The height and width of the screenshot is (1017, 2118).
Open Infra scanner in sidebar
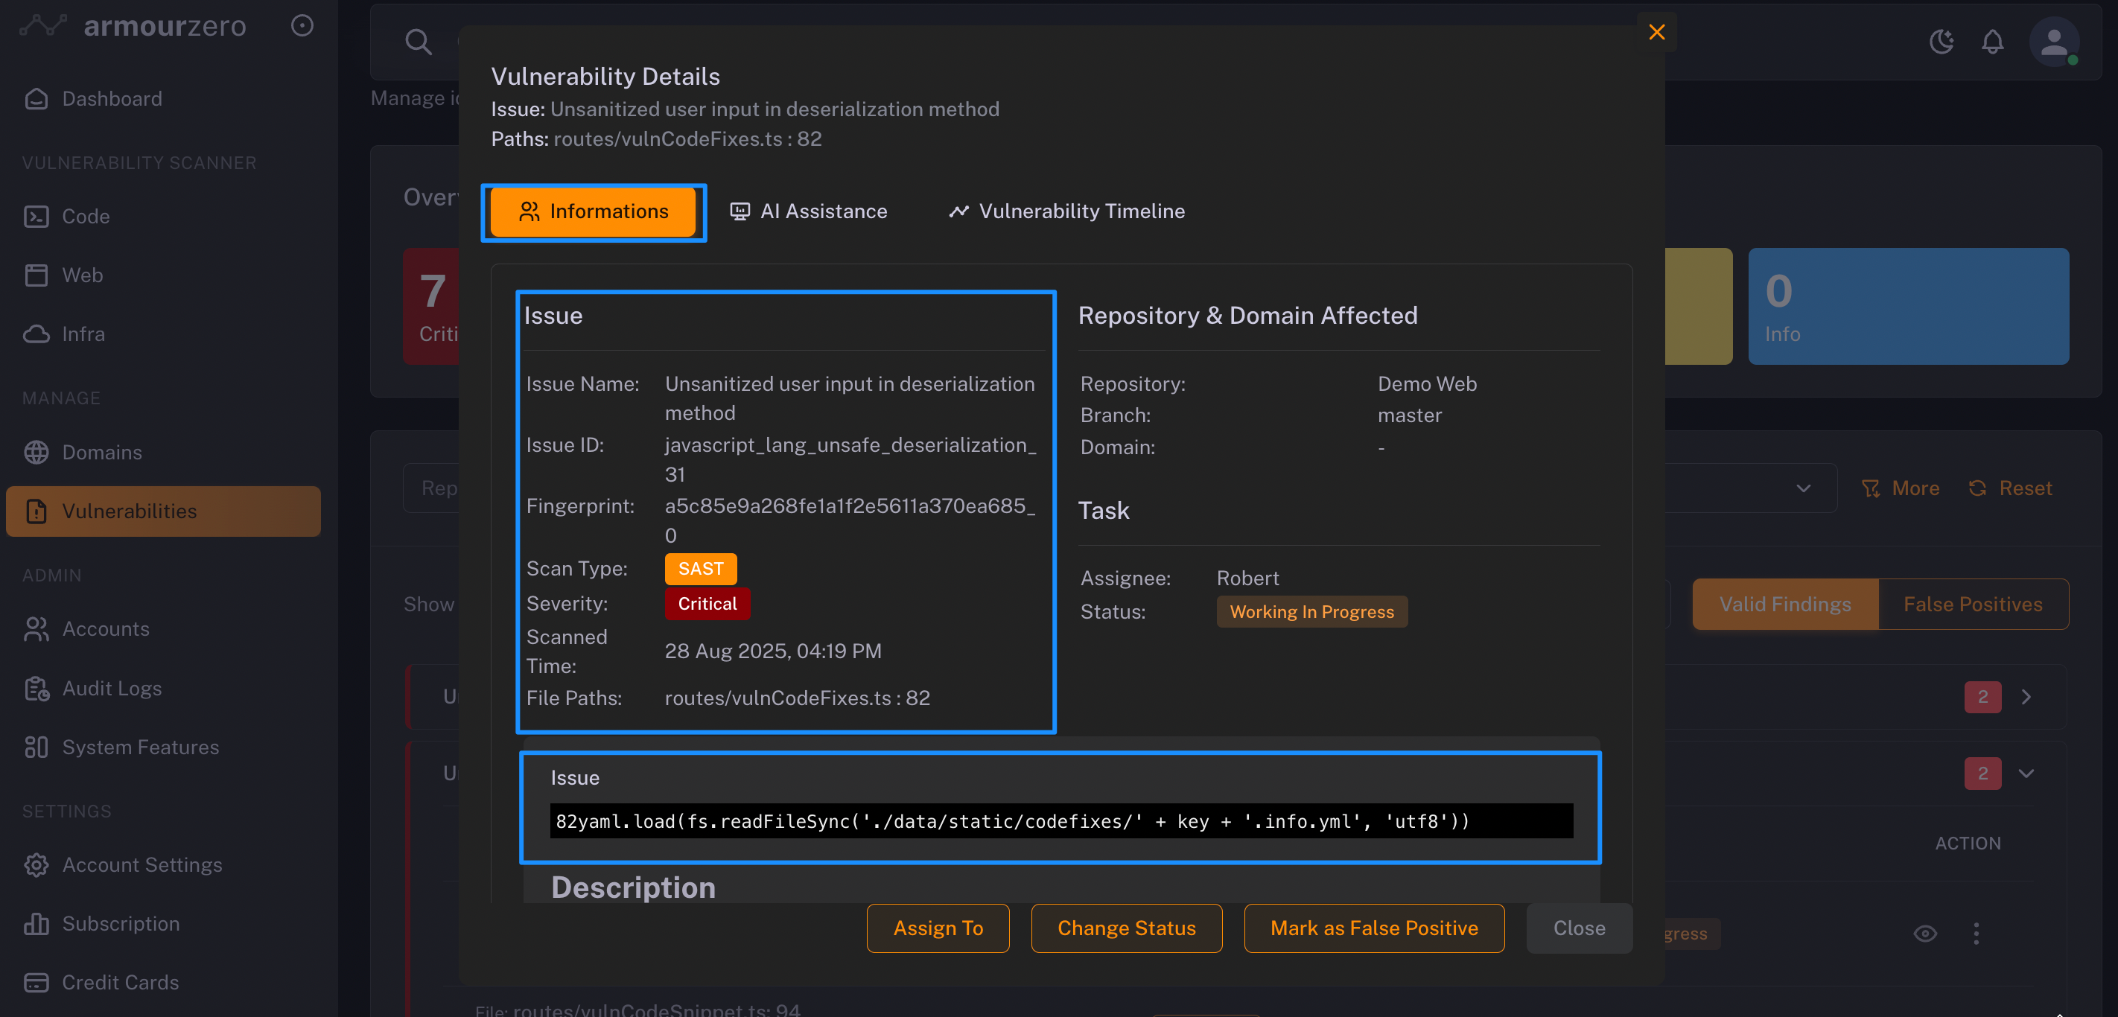pos(83,334)
